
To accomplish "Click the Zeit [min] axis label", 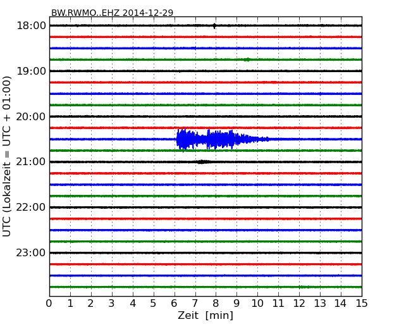I will coord(205,315).
